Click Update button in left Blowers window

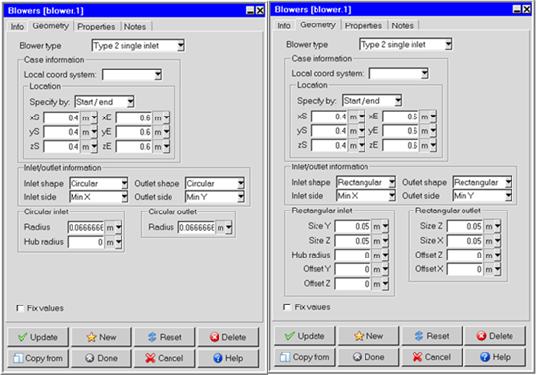[37, 337]
